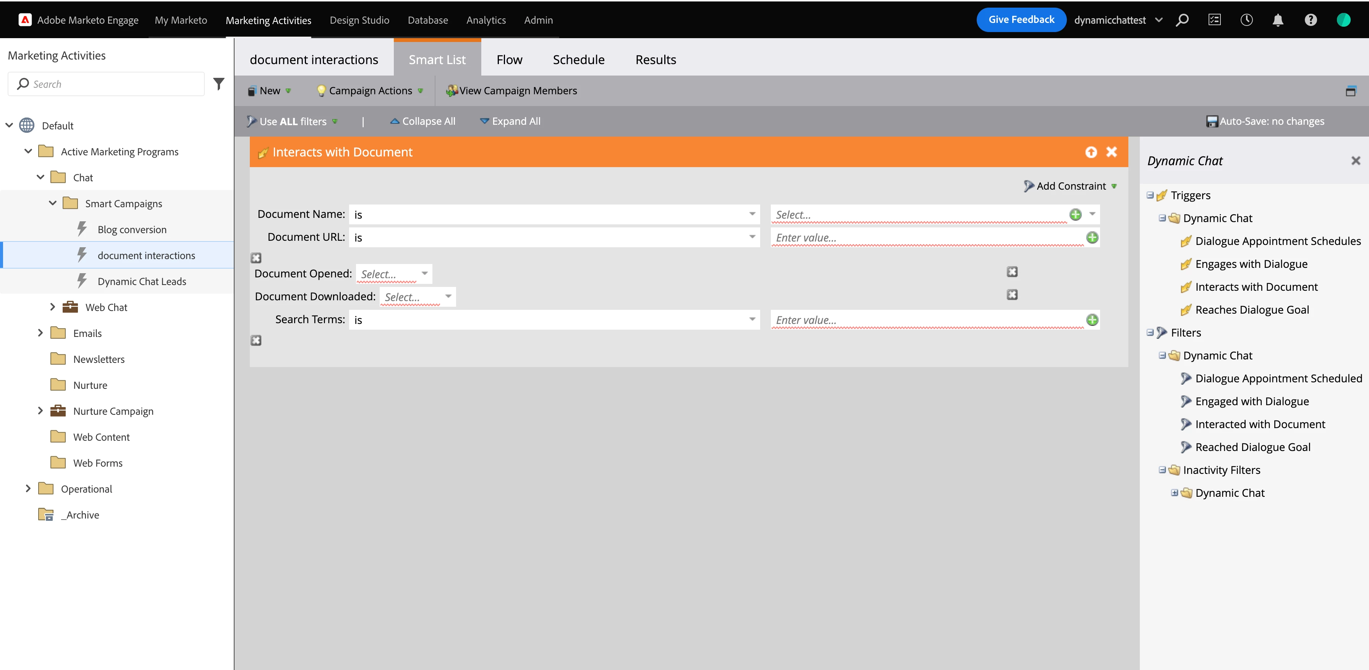
Task: Click the history clock icon
Action: 1246,20
